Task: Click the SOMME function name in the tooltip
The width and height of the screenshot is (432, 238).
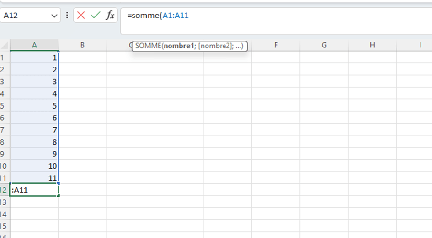Action: (149, 46)
